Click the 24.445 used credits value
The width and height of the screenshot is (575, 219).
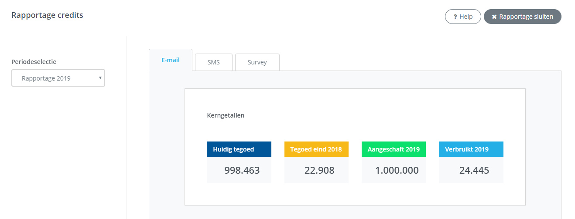(x=474, y=170)
